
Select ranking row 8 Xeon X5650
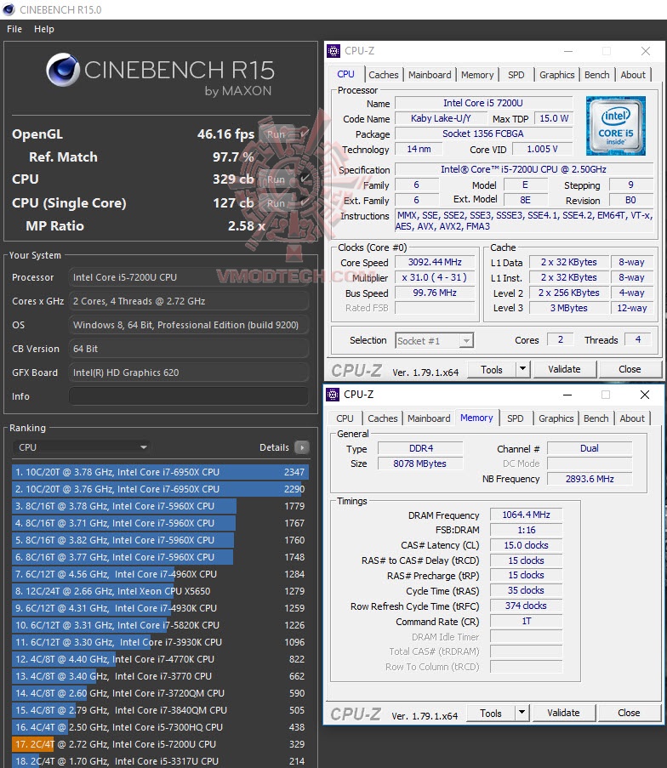click(160, 591)
